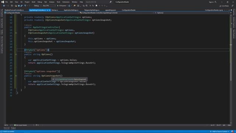Click the New Project toolbar icon

tap(12, 6)
